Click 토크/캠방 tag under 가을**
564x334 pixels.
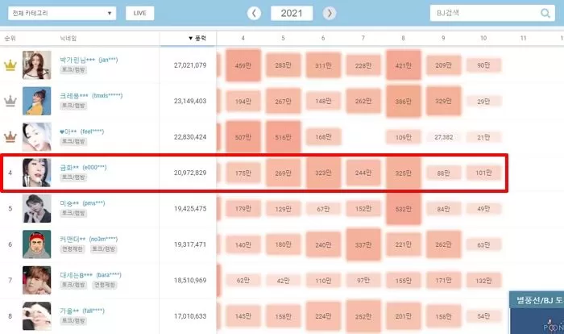73,320
